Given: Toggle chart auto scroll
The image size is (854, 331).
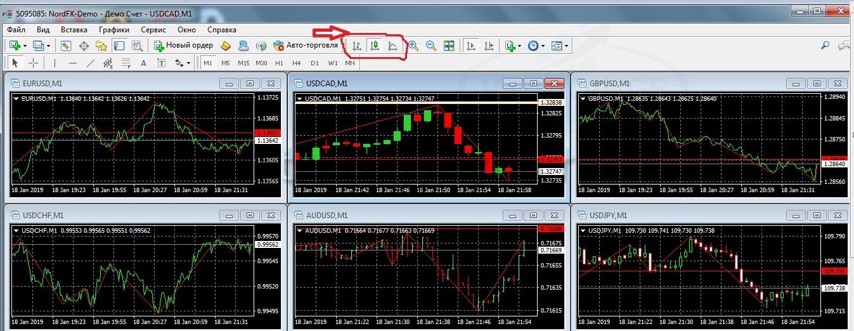Looking at the screenshot, I should pyautogui.click(x=471, y=46).
